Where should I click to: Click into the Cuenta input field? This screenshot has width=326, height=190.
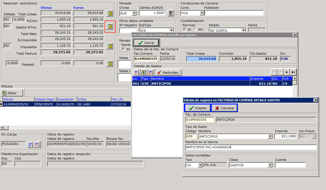click(290, 165)
